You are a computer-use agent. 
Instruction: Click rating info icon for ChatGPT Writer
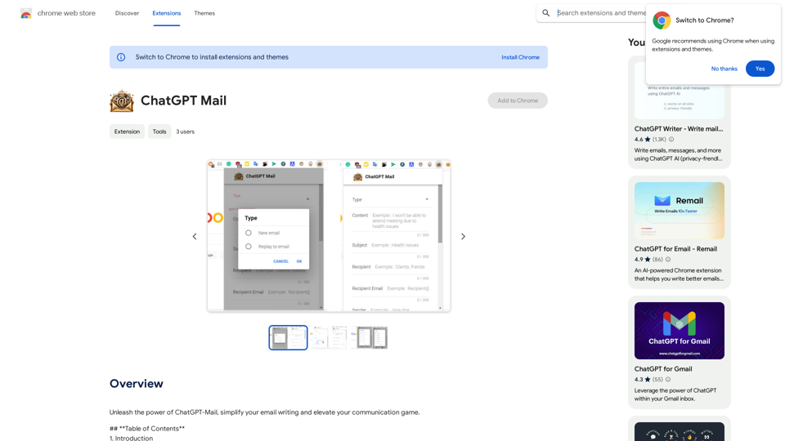[671, 140]
